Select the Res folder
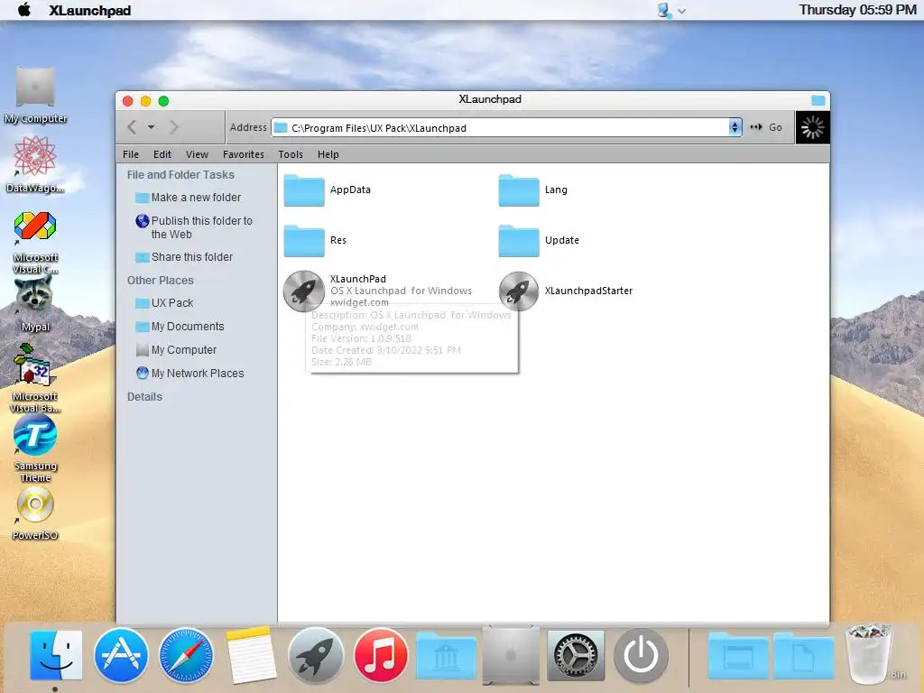924x693 pixels. (315, 240)
